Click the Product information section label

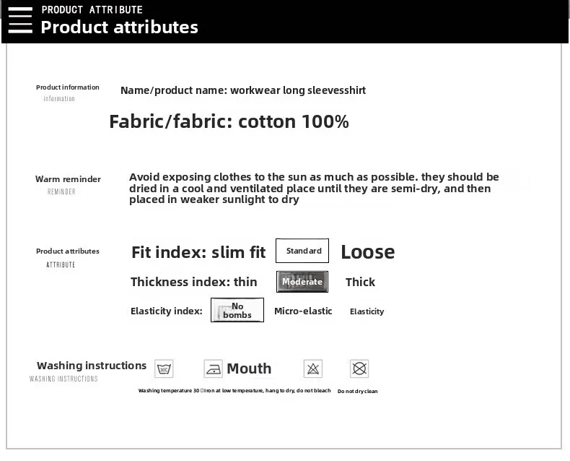coord(68,87)
